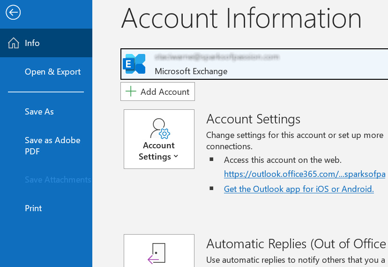Click the 'Access this account on the web.' text
The width and height of the screenshot is (388, 267).
pos(283,160)
